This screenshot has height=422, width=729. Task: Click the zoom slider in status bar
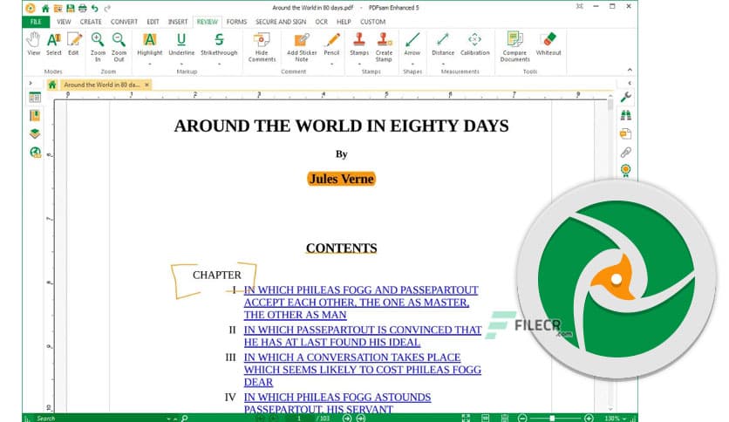coord(552,418)
